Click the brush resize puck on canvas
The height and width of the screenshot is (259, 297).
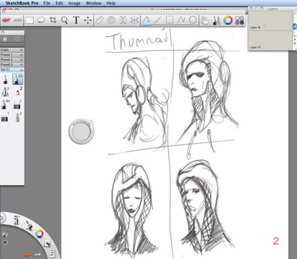click(x=81, y=132)
